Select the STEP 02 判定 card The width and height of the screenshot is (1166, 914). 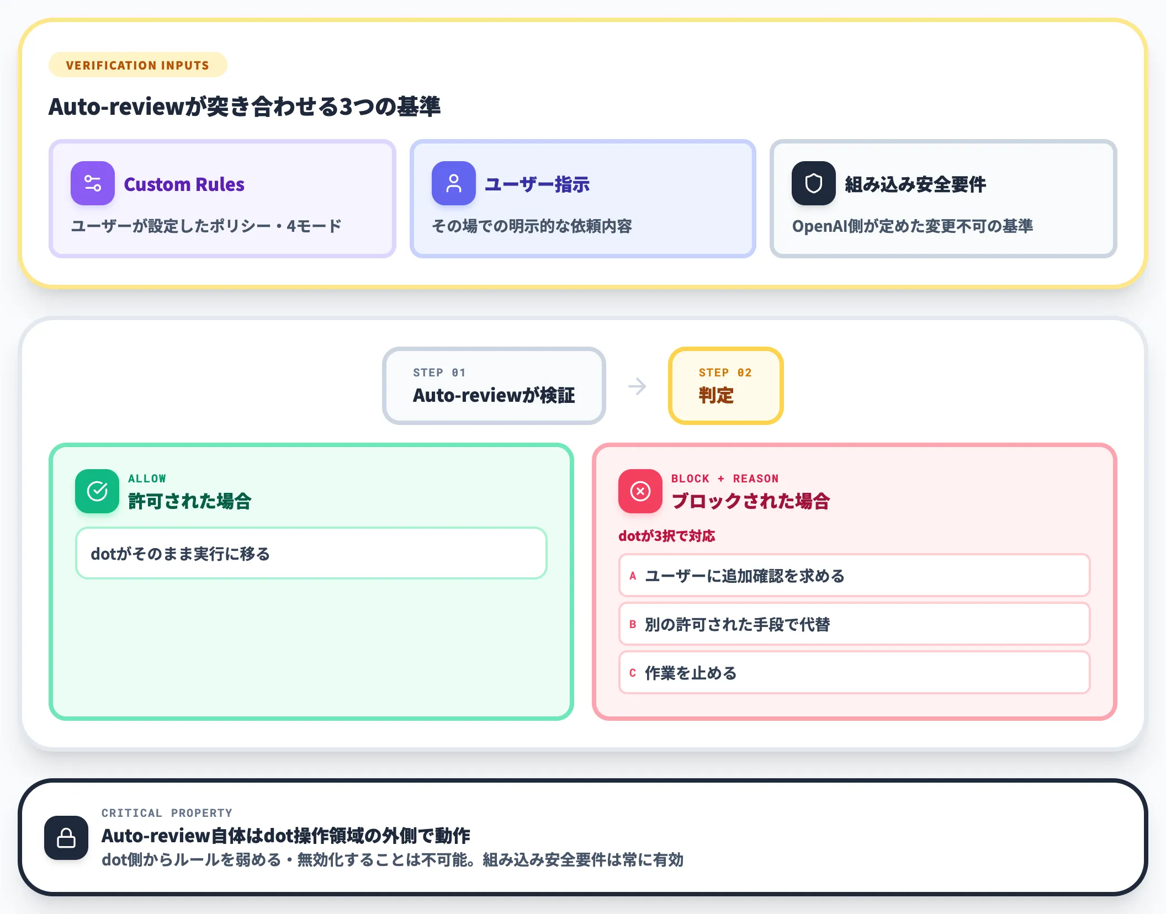pyautogui.click(x=726, y=386)
